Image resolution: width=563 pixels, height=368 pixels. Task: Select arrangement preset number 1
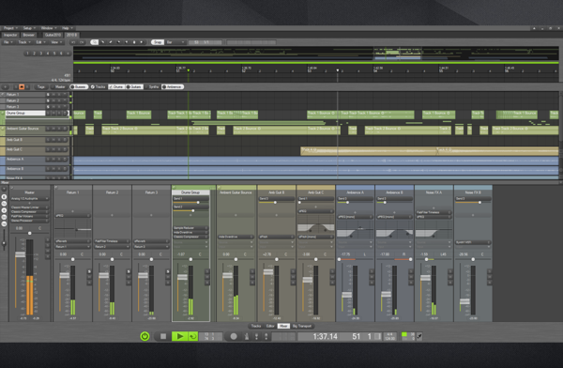(x=27, y=54)
